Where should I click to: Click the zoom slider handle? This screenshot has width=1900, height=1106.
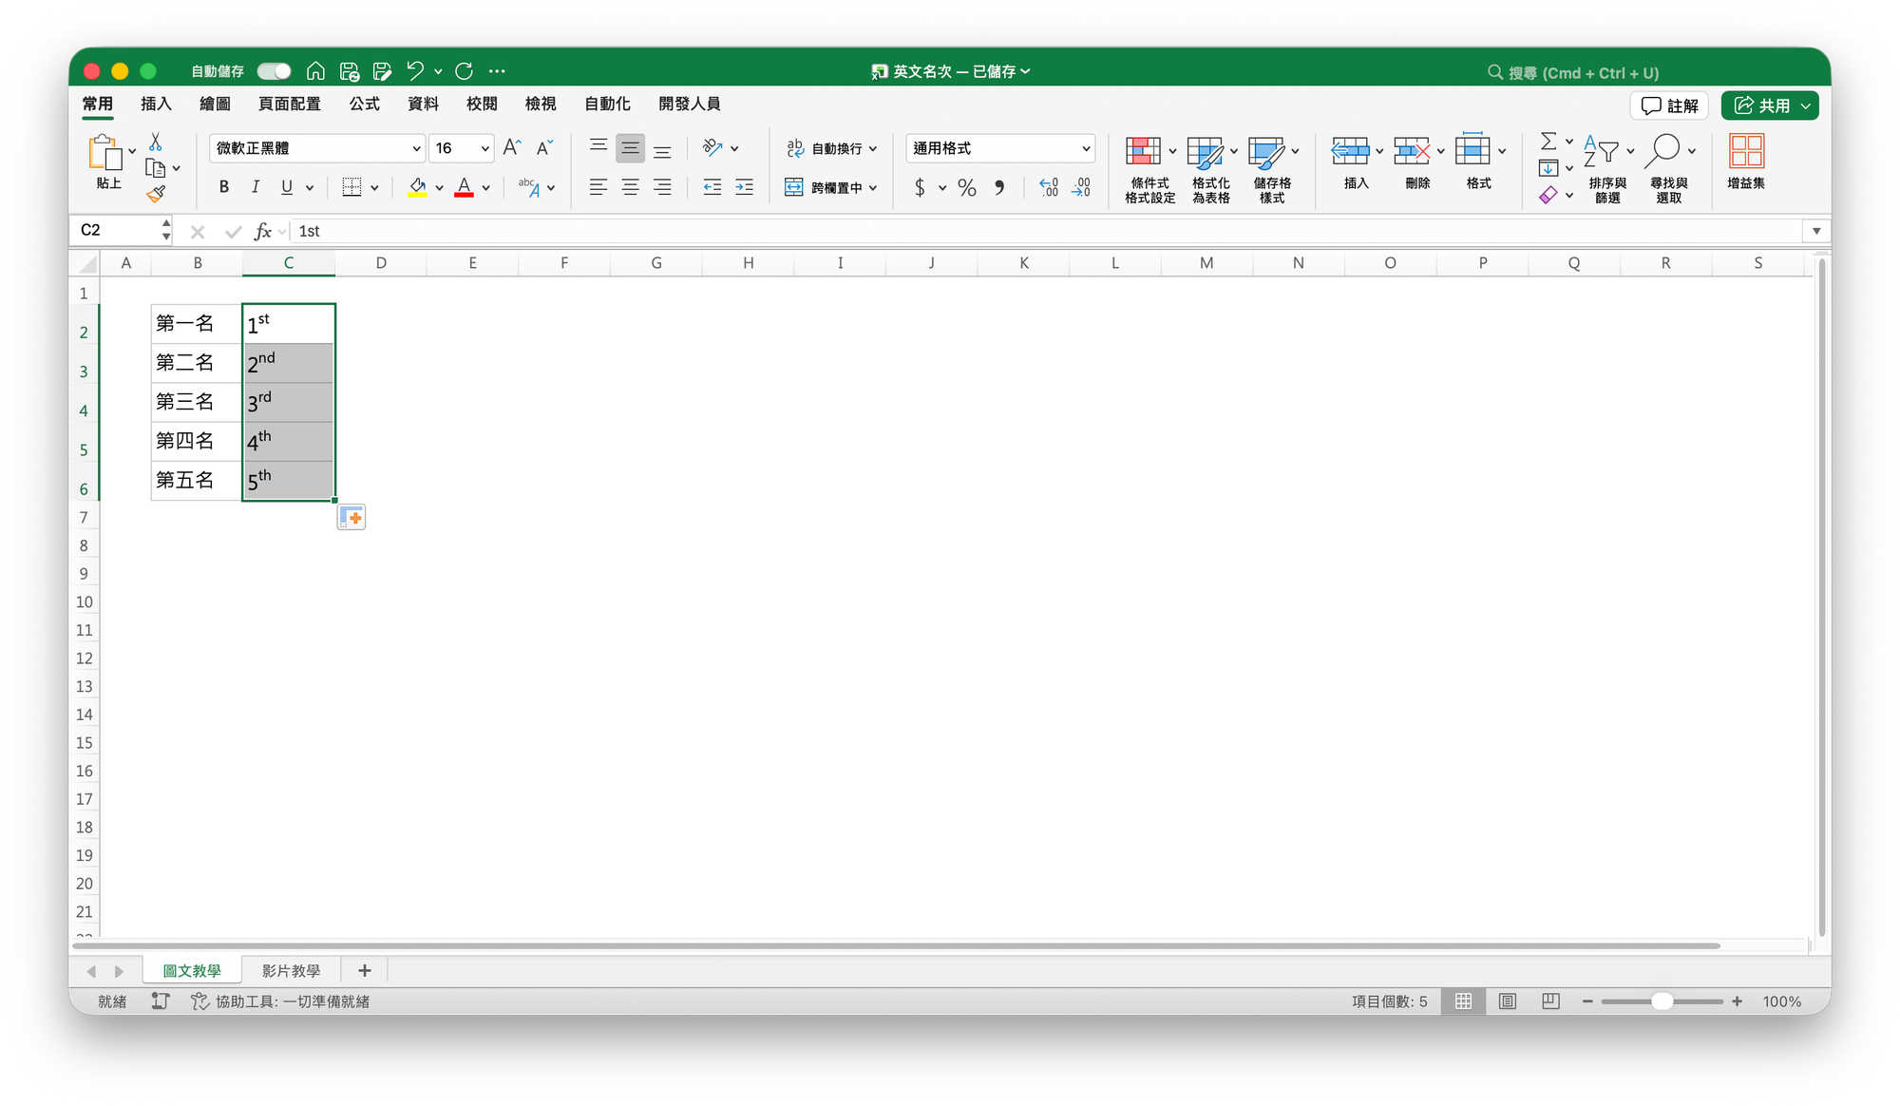[1662, 1001]
